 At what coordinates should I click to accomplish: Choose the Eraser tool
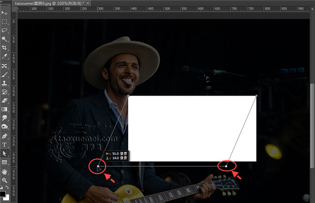pos(4,101)
